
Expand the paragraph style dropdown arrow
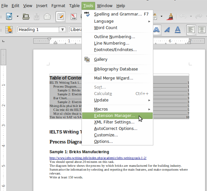pos(62,30)
